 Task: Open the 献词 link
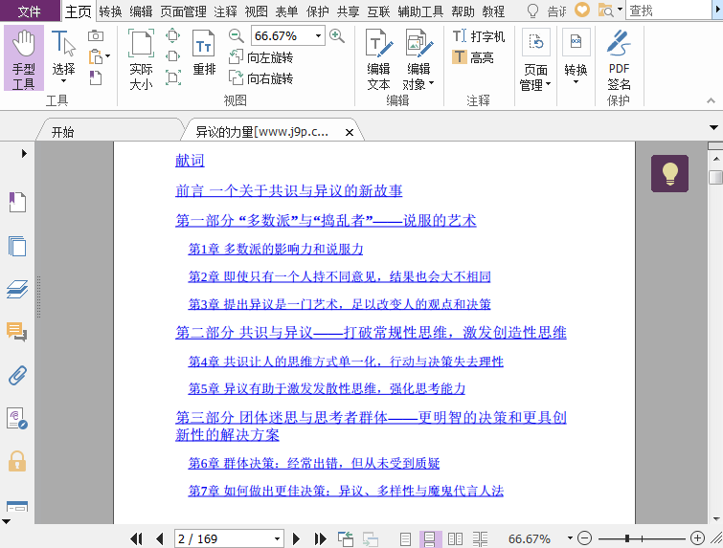point(190,161)
